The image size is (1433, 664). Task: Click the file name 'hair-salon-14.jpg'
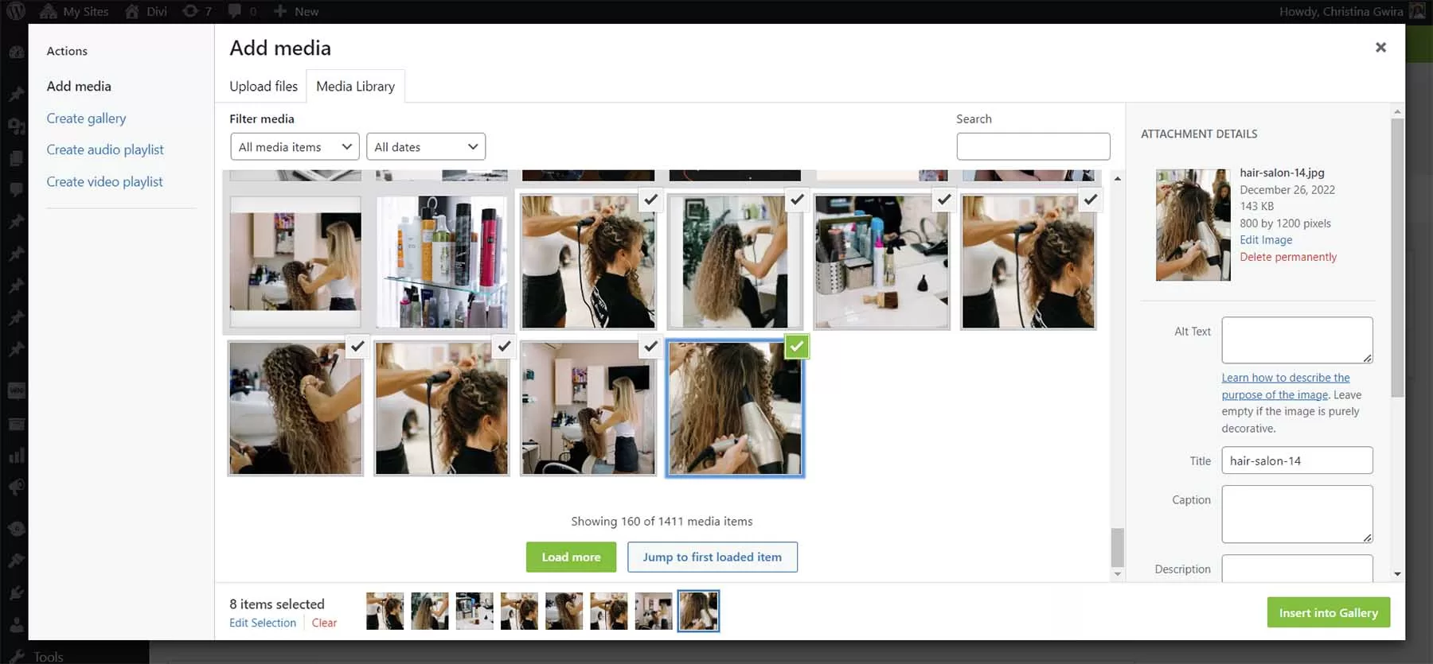coord(1282,173)
